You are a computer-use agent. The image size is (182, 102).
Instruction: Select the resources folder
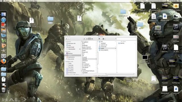coord(107,46)
